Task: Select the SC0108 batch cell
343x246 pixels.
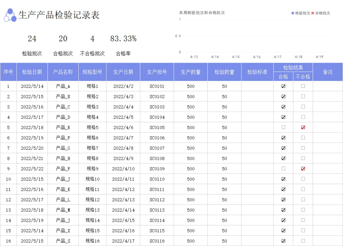Action: 157,159
